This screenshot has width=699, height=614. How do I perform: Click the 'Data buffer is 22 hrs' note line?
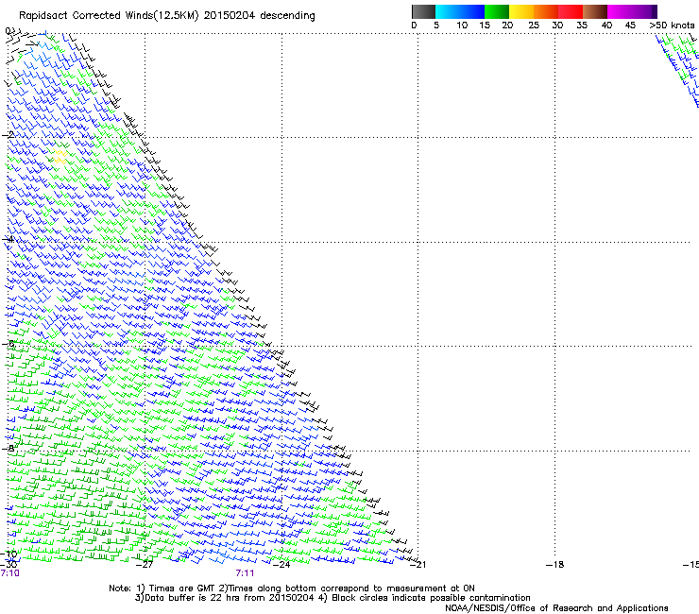332,598
